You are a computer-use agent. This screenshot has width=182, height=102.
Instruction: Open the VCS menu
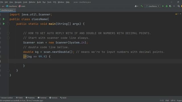(55, 2)
